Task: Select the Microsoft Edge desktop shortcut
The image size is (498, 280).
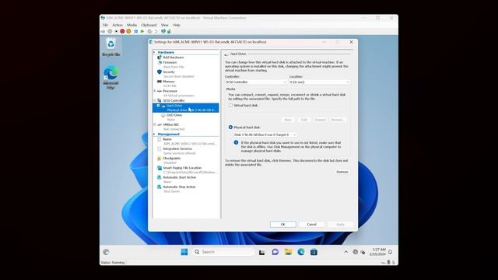Action: click(x=110, y=77)
